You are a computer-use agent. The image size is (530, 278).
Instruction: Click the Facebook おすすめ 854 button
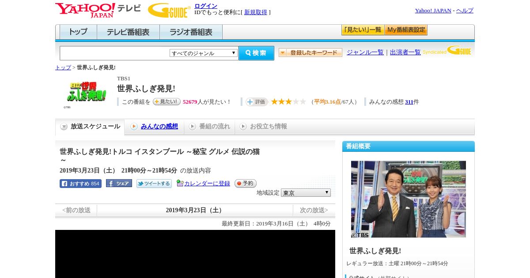tap(80, 184)
